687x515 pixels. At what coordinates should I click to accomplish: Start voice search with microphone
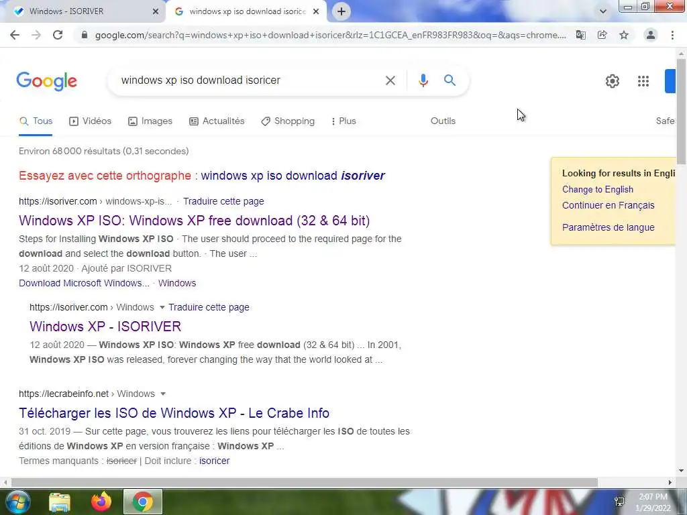click(x=423, y=80)
